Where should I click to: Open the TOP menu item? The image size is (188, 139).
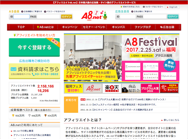(21, 27)
